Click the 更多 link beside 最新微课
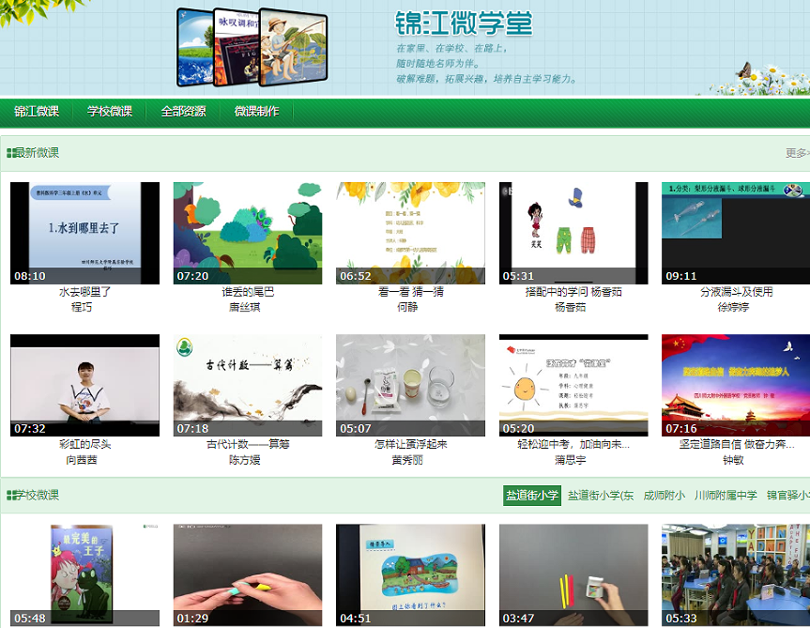 click(796, 153)
